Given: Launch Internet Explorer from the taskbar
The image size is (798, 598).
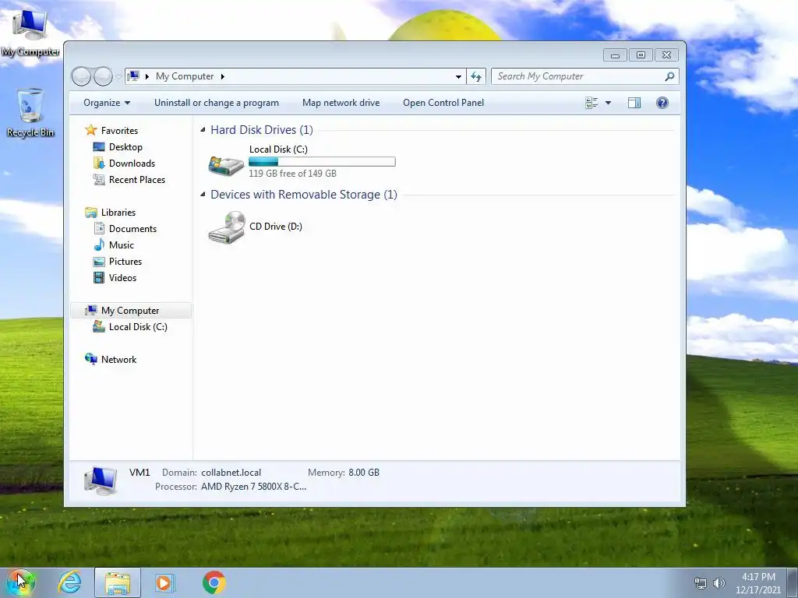Looking at the screenshot, I should [69, 582].
